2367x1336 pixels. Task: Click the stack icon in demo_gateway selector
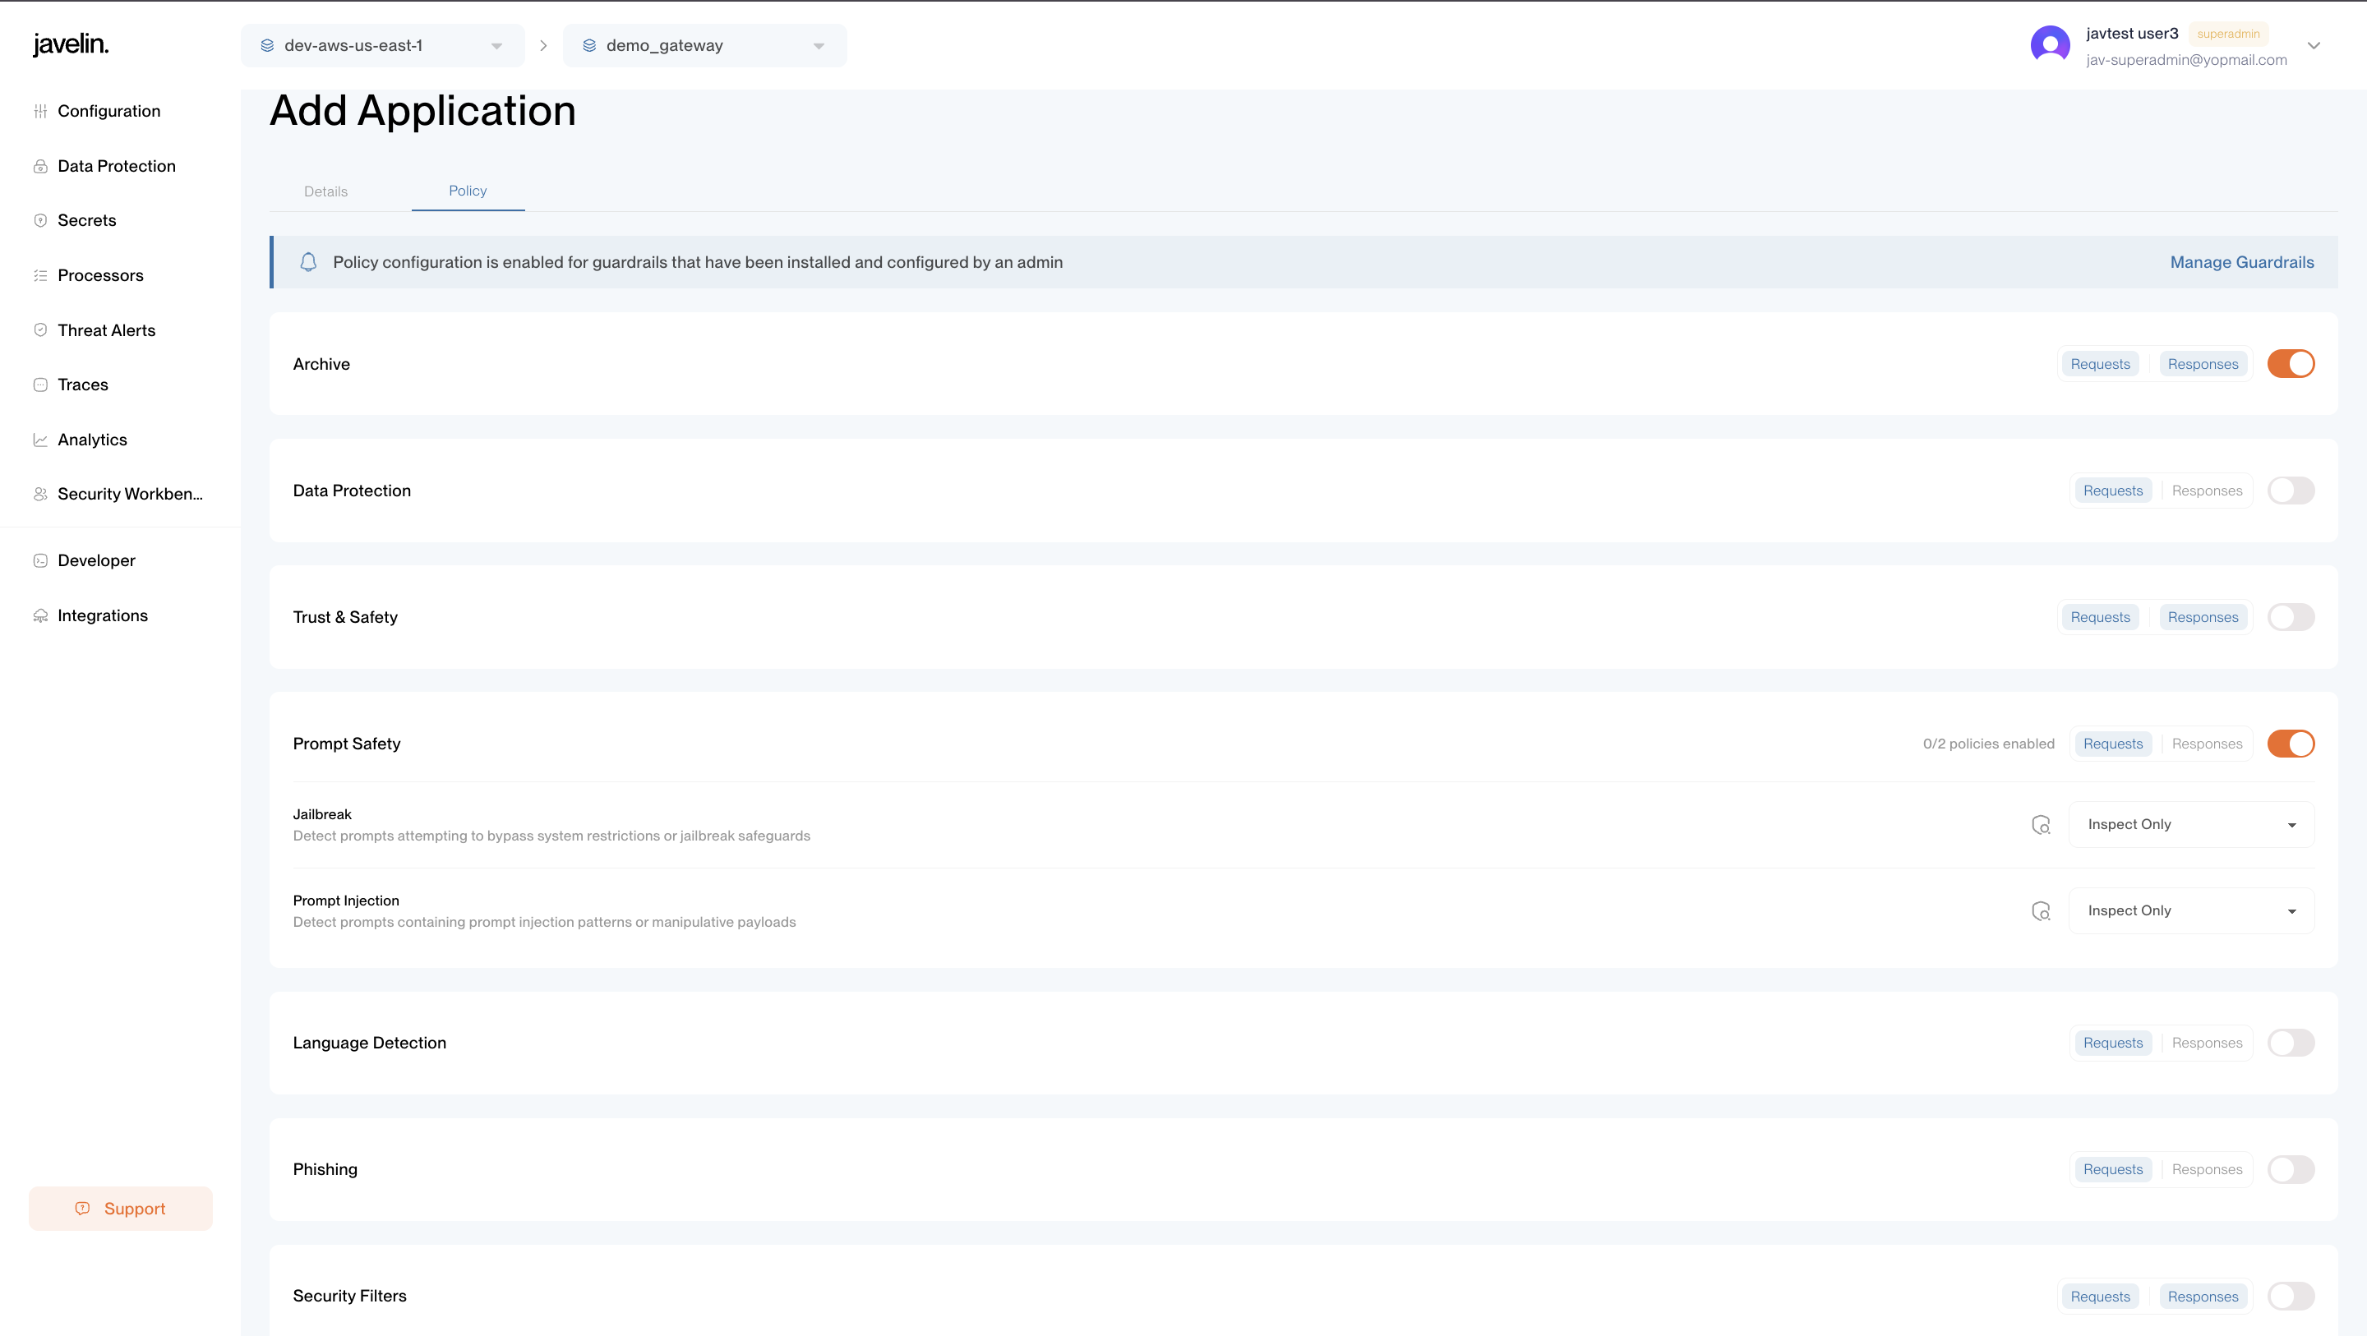tap(590, 46)
